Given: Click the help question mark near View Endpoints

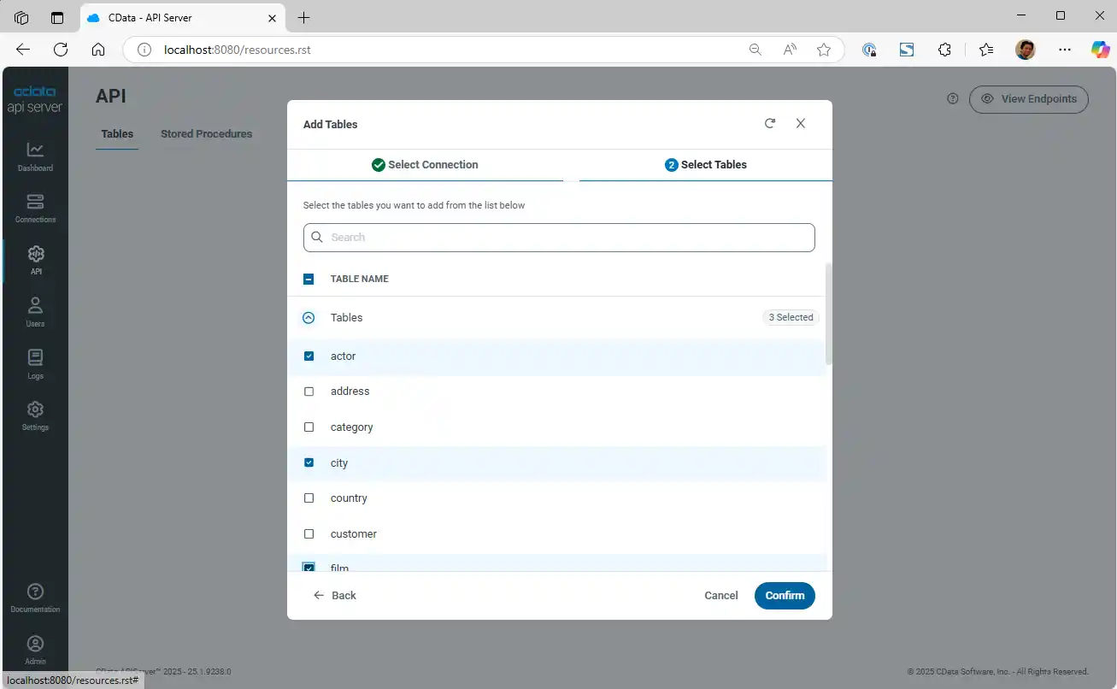Looking at the screenshot, I should [x=953, y=99].
